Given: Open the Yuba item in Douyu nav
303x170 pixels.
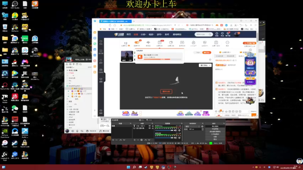Looking at the screenshot, I should 167,34.
